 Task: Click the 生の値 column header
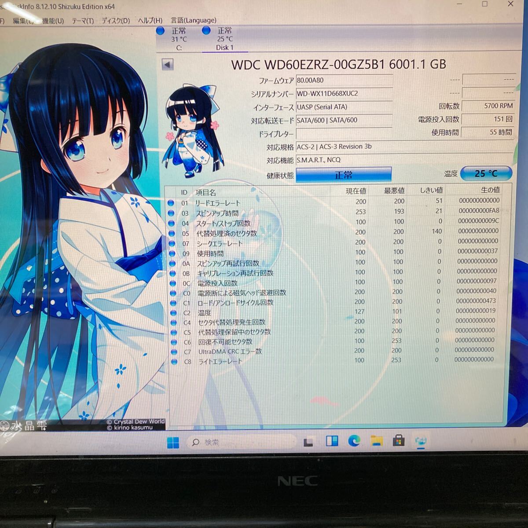point(490,190)
